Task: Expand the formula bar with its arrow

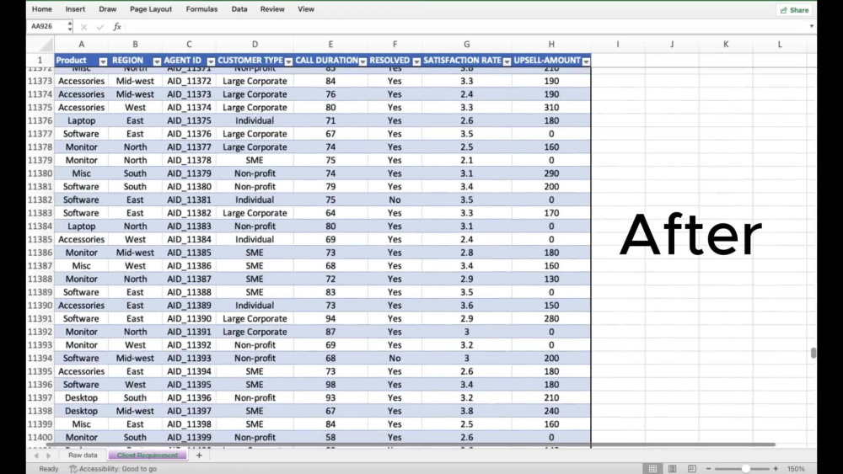Action: pos(811,26)
